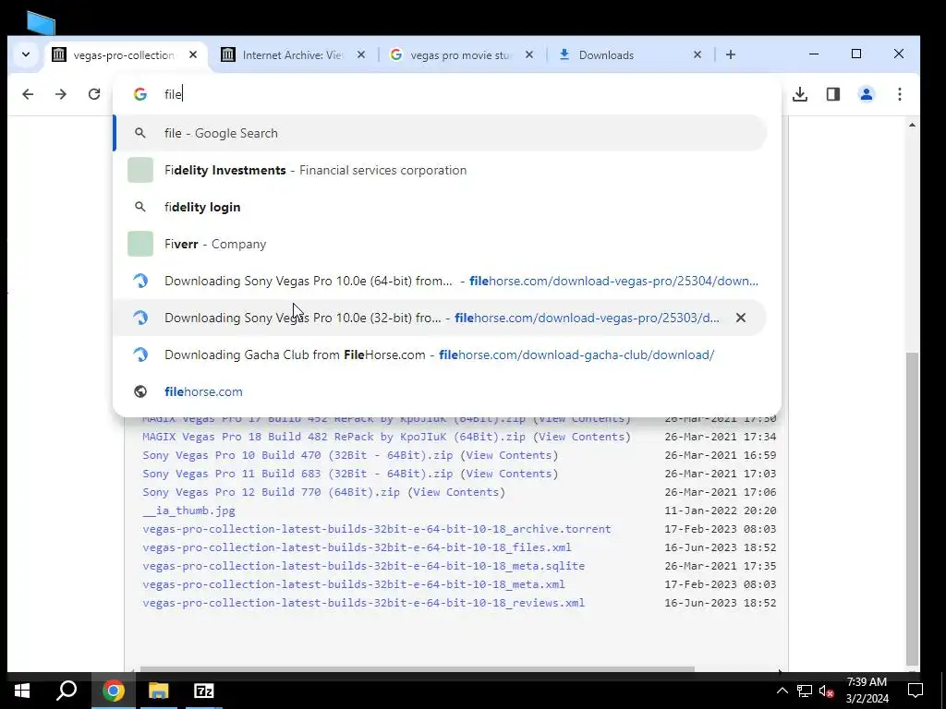Close the vegas pro movie studio tab
946x709 pixels.
pyautogui.click(x=529, y=54)
